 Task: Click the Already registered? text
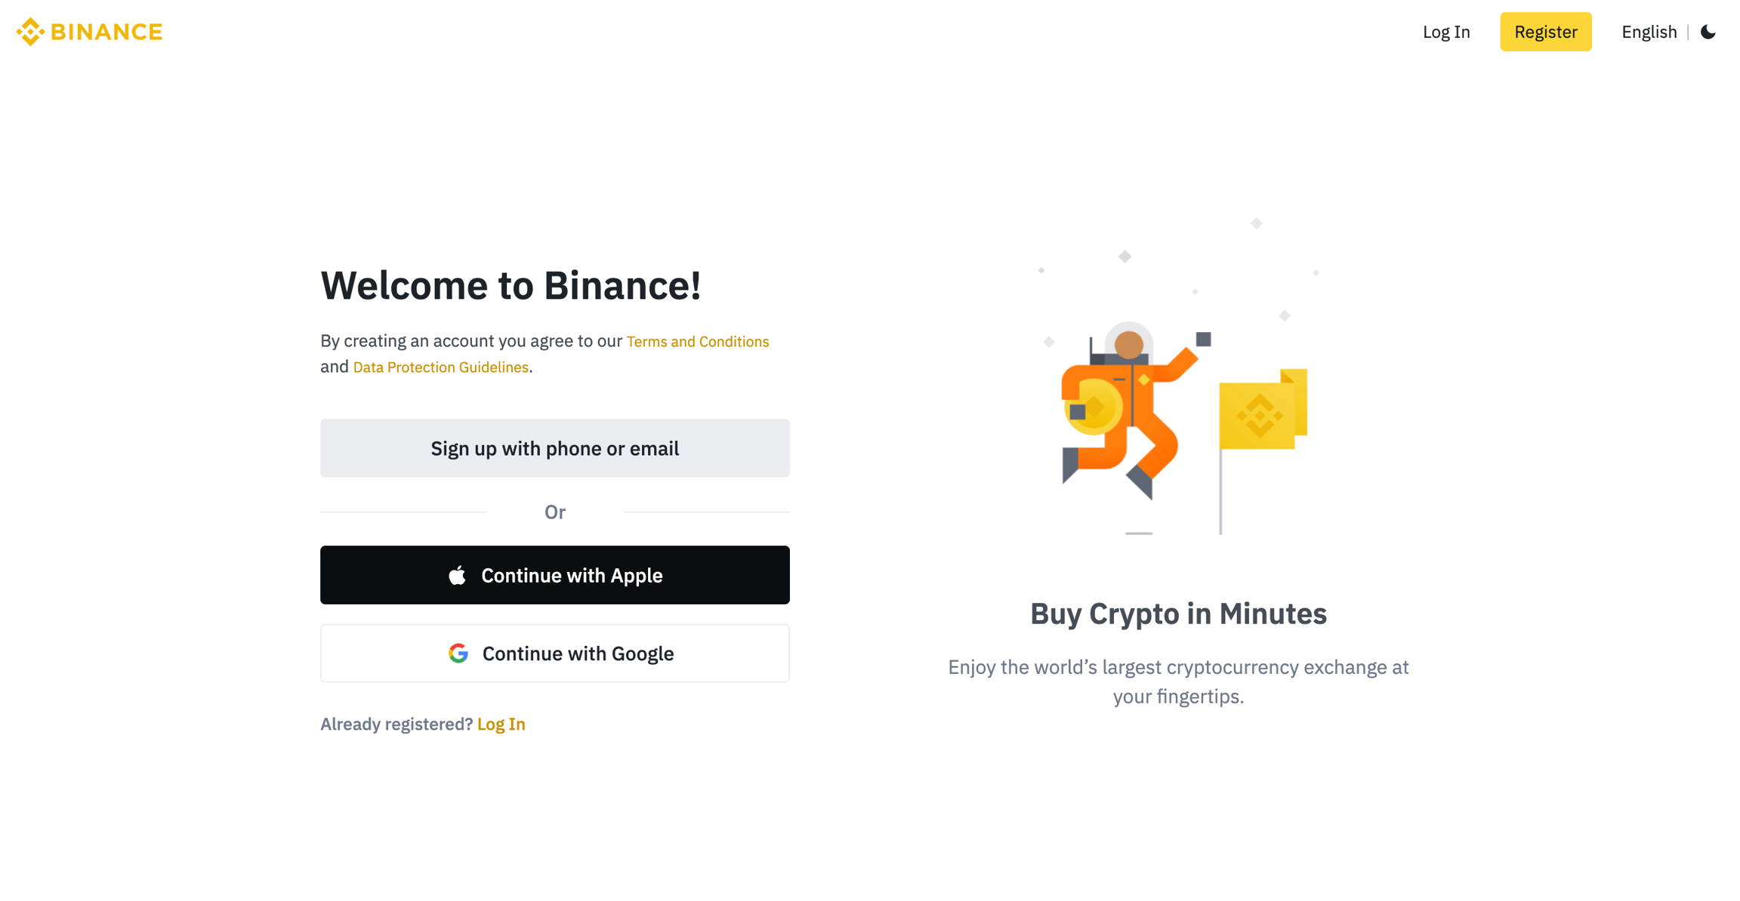[396, 724]
